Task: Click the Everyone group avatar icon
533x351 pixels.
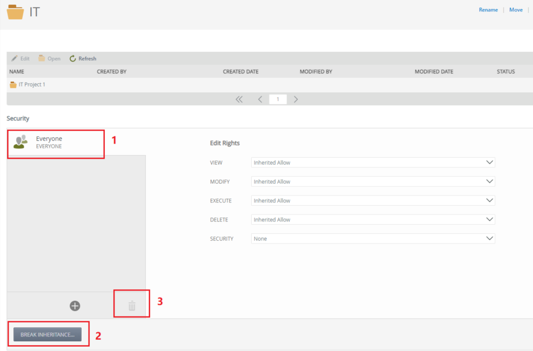Action: point(21,142)
